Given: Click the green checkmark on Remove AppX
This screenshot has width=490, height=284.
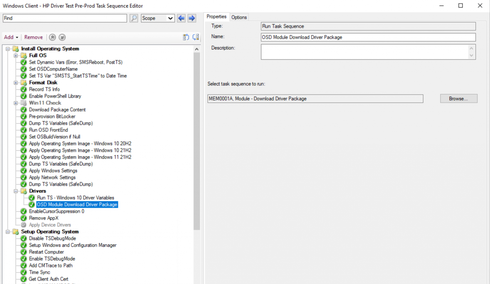Looking at the screenshot, I should pyautogui.click(x=23, y=218).
